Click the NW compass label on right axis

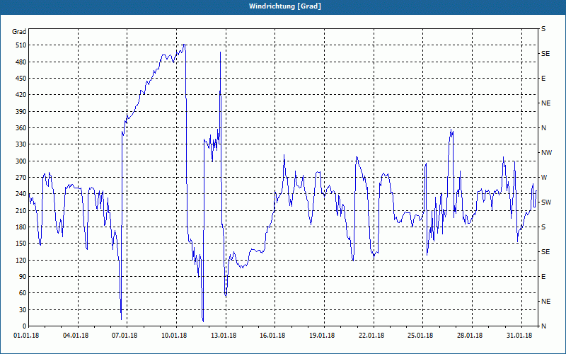tap(546, 153)
